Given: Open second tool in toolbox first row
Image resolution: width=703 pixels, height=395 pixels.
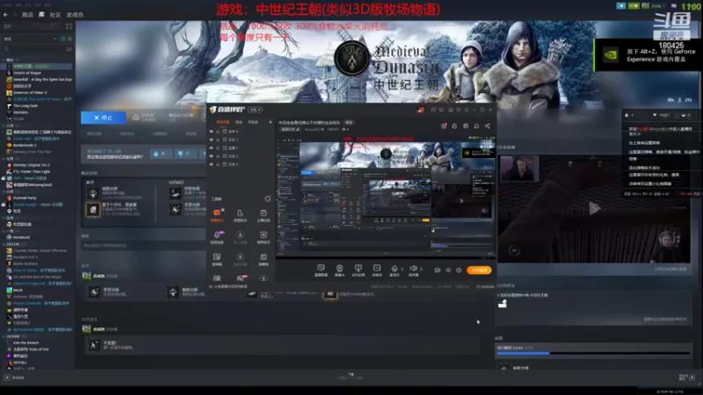Looking at the screenshot, I should coord(240,214).
